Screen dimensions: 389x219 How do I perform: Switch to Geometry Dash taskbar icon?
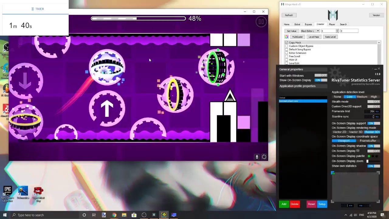pos(164,215)
